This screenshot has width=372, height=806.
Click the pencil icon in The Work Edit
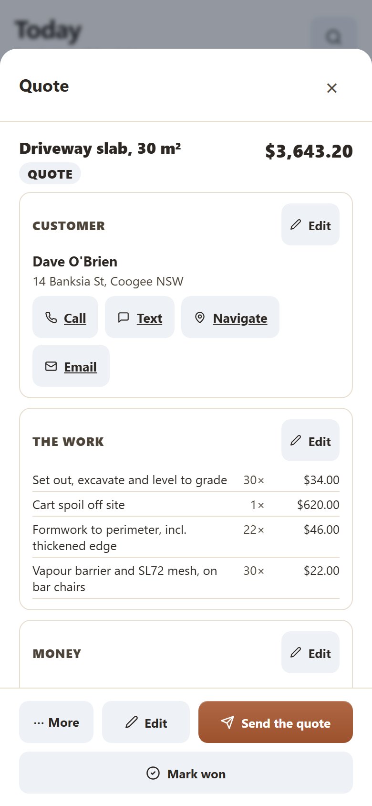(296, 440)
